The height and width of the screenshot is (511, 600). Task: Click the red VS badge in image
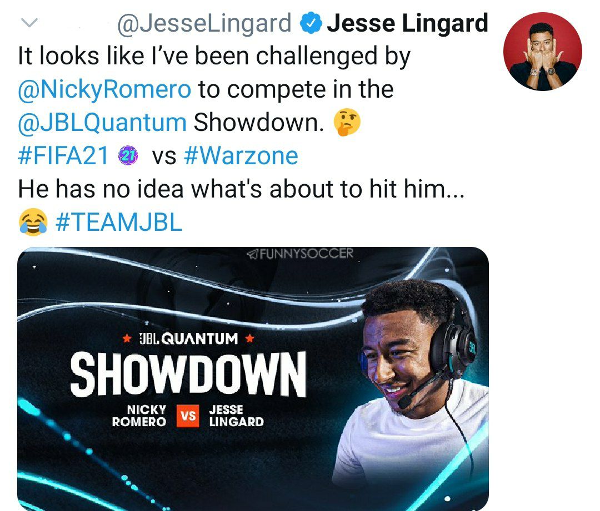pyautogui.click(x=188, y=416)
